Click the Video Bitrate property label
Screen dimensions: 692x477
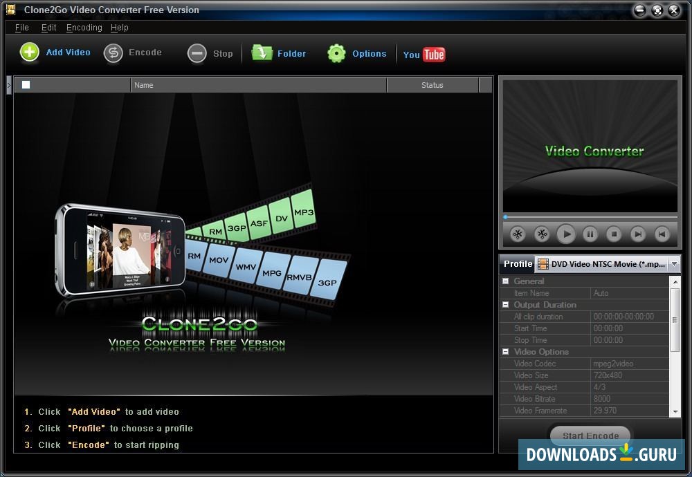click(x=534, y=399)
